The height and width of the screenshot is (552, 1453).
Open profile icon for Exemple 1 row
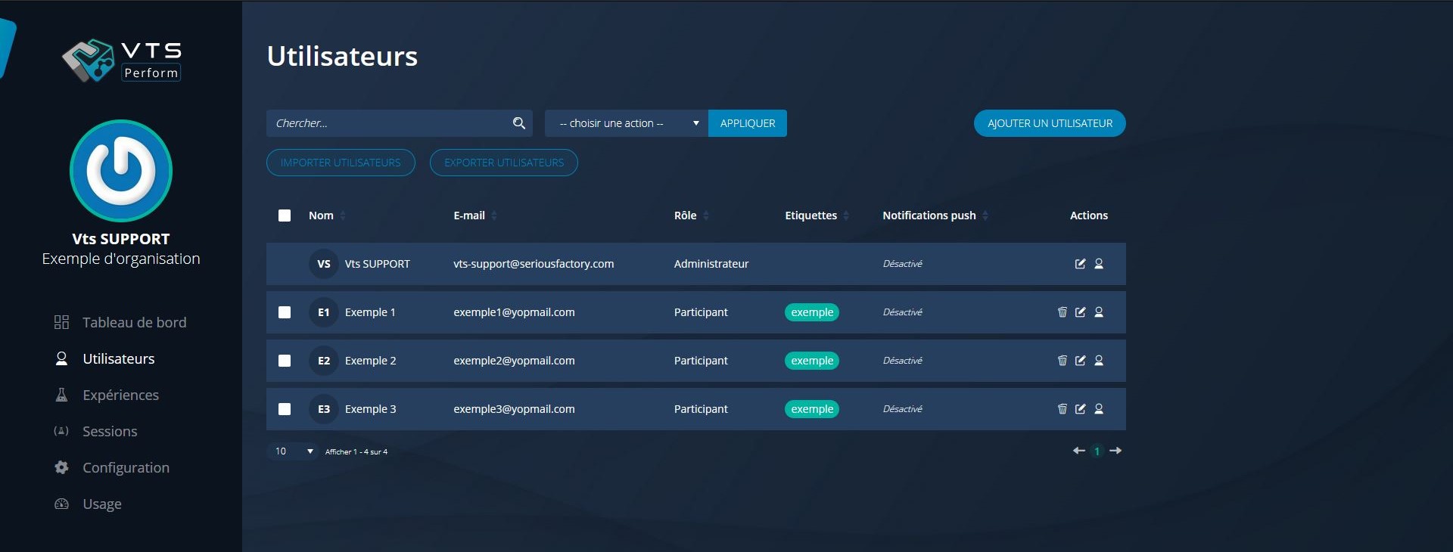point(1099,312)
